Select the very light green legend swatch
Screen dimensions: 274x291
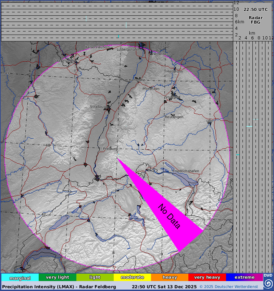pos(57,277)
